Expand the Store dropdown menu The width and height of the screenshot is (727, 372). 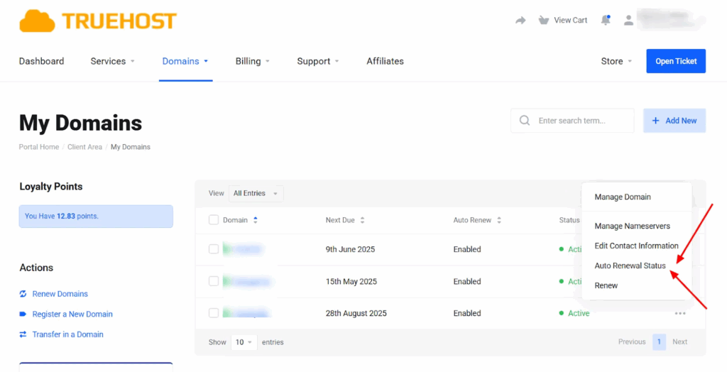coord(617,61)
